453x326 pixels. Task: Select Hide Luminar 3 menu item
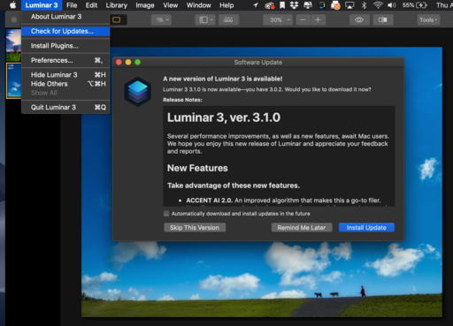(65, 75)
